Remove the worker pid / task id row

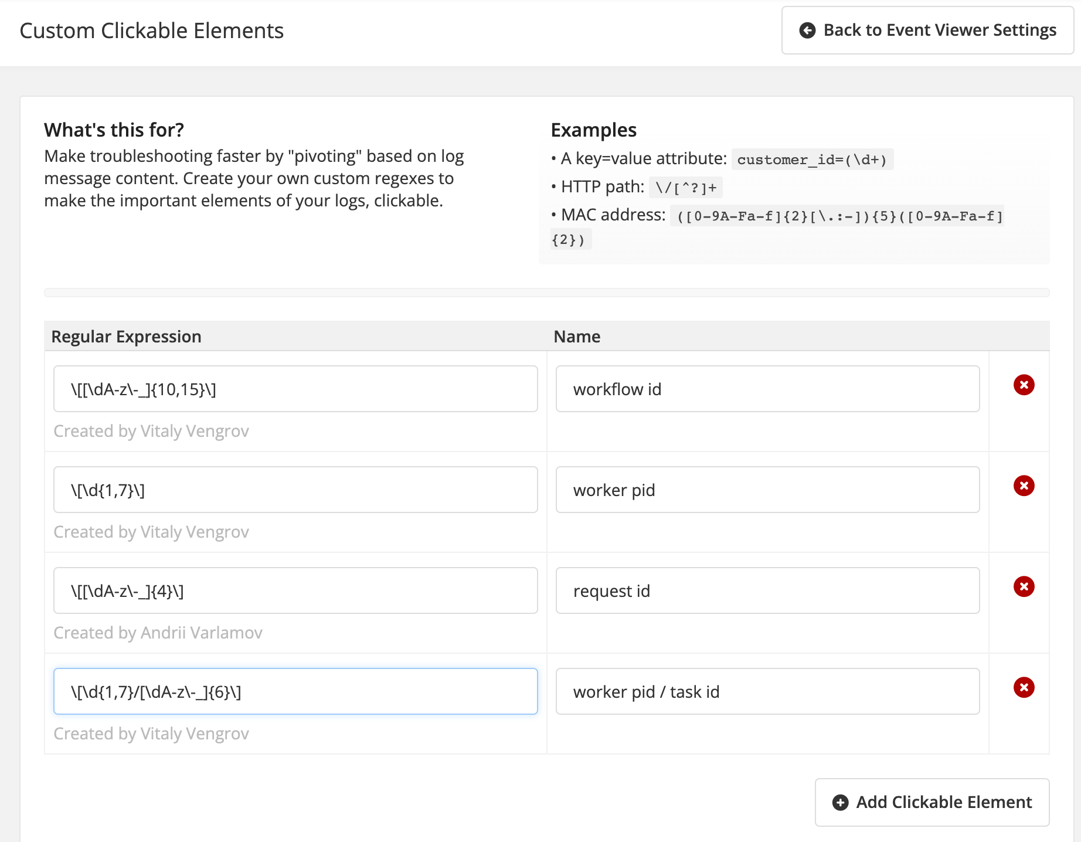pyautogui.click(x=1024, y=688)
